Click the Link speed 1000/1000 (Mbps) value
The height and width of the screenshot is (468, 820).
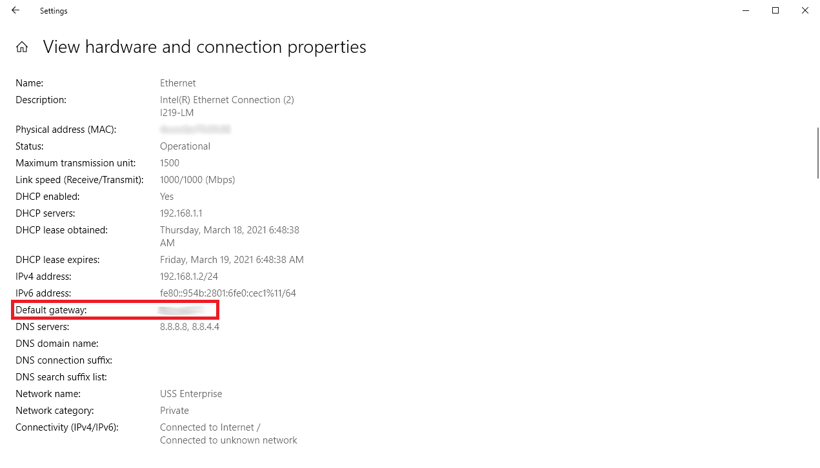[197, 180]
